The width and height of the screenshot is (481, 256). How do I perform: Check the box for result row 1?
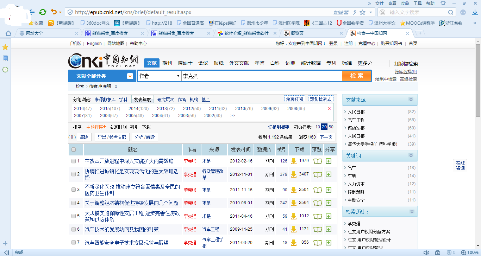pyautogui.click(x=74, y=161)
